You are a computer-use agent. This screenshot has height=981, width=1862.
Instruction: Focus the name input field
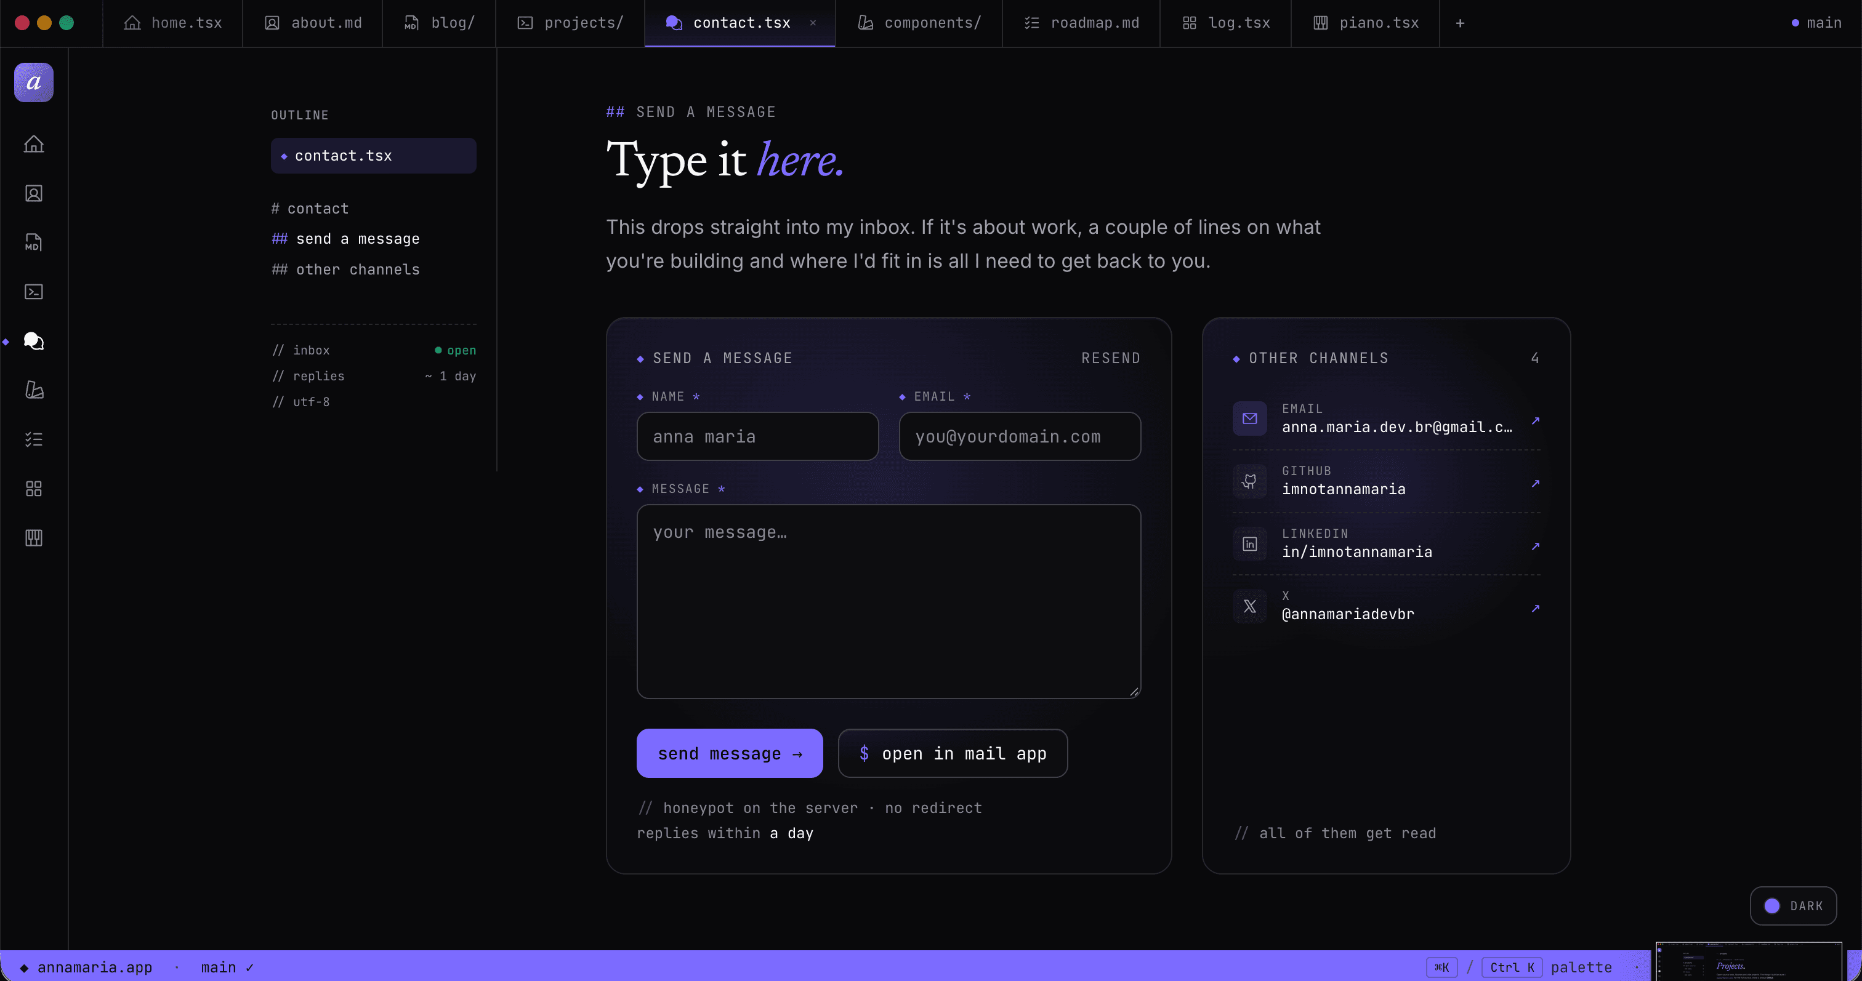pyautogui.click(x=757, y=436)
